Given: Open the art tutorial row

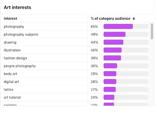Looking at the screenshot, I should [75, 97].
